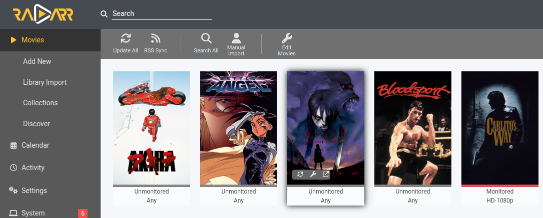Focus the Search input field

(161, 14)
